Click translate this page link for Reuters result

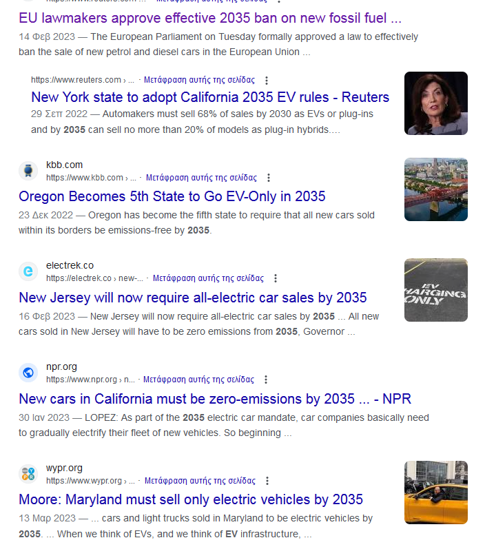pyautogui.click(x=199, y=80)
